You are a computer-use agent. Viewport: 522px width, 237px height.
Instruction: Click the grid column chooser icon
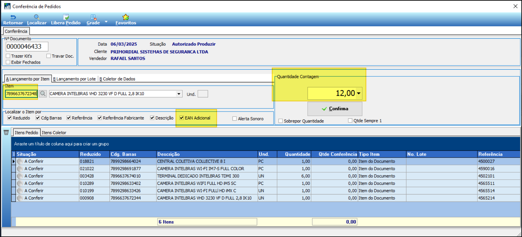[x=13, y=154]
